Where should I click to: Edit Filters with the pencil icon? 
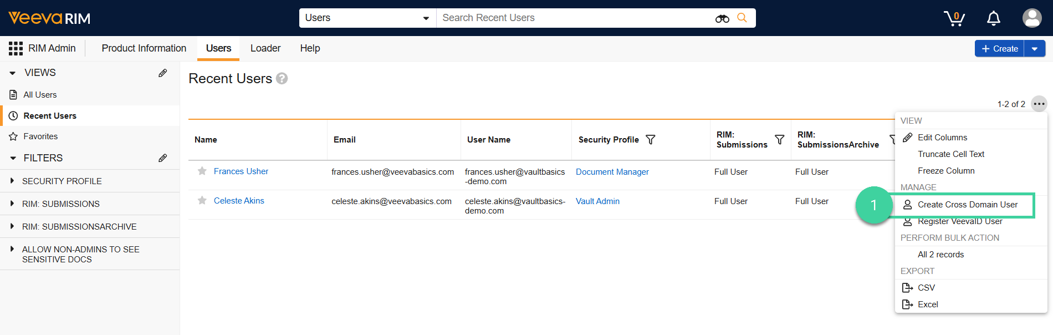(x=162, y=158)
